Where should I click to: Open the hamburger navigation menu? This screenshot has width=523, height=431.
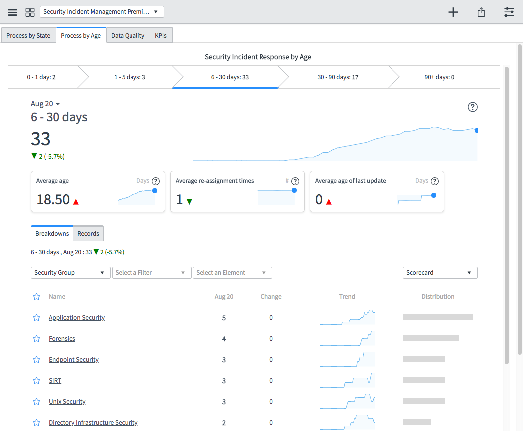12,12
